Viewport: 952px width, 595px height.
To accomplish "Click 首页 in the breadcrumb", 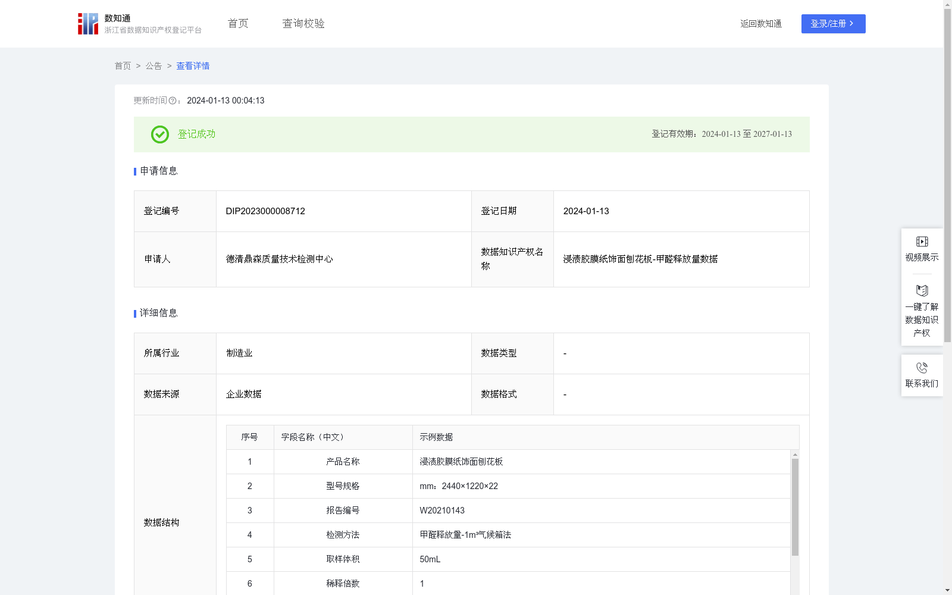I will pyautogui.click(x=123, y=66).
